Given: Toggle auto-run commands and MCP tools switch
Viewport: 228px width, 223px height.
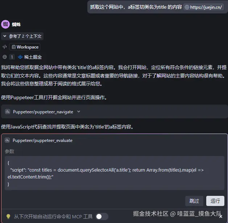Looking at the screenshot, I should [102, 216].
